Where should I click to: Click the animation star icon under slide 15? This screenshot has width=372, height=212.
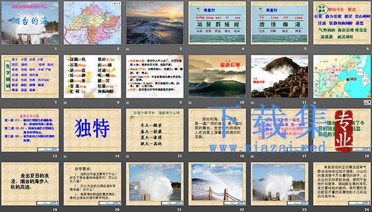coord(128,156)
